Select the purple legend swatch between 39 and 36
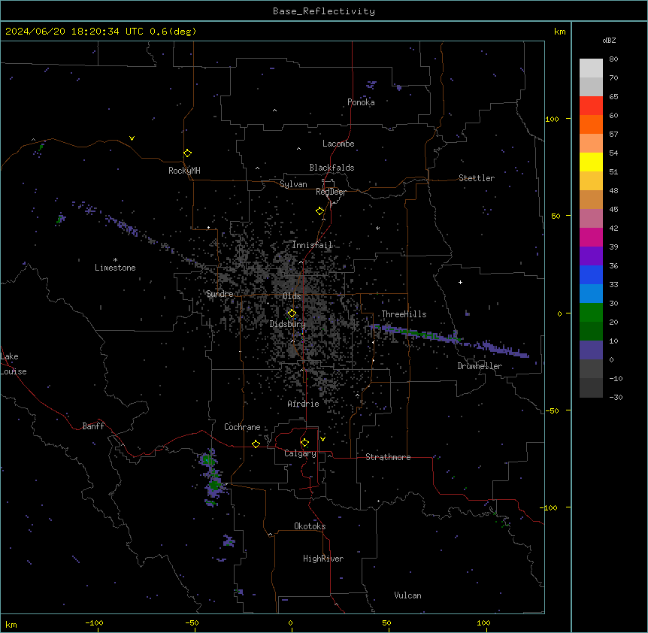 [591, 256]
